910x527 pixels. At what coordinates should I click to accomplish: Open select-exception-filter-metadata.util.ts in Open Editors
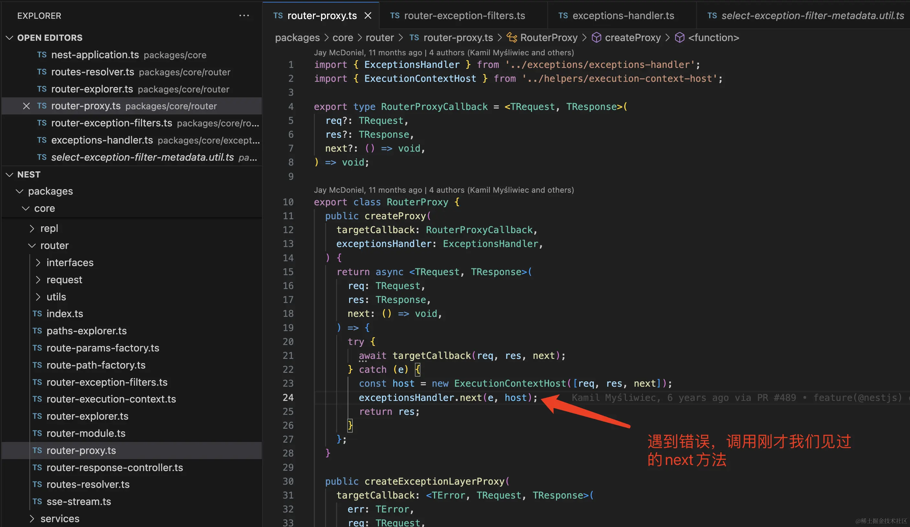132,157
